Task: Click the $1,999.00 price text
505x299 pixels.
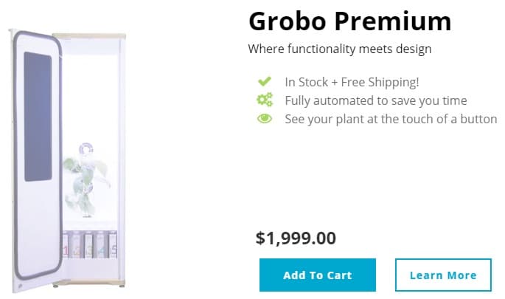Action: pyautogui.click(x=296, y=238)
